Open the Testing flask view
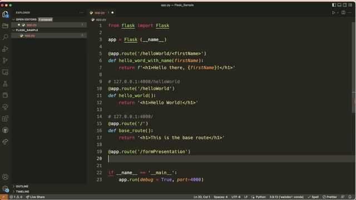Image resolution: width=356 pixels, height=200 pixels. [x=5, y=84]
